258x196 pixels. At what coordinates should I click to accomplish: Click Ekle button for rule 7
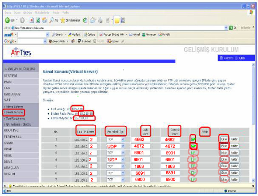(224, 179)
